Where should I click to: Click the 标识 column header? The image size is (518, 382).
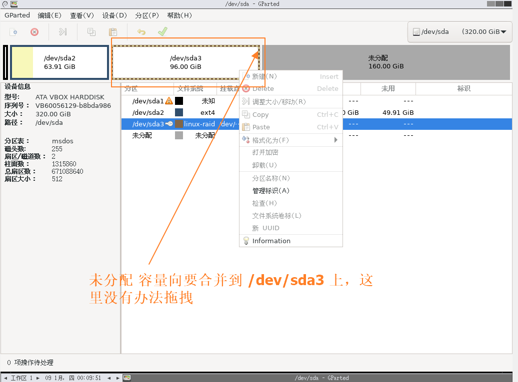click(464, 89)
